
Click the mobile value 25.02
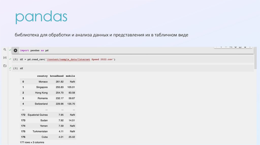click(72, 137)
